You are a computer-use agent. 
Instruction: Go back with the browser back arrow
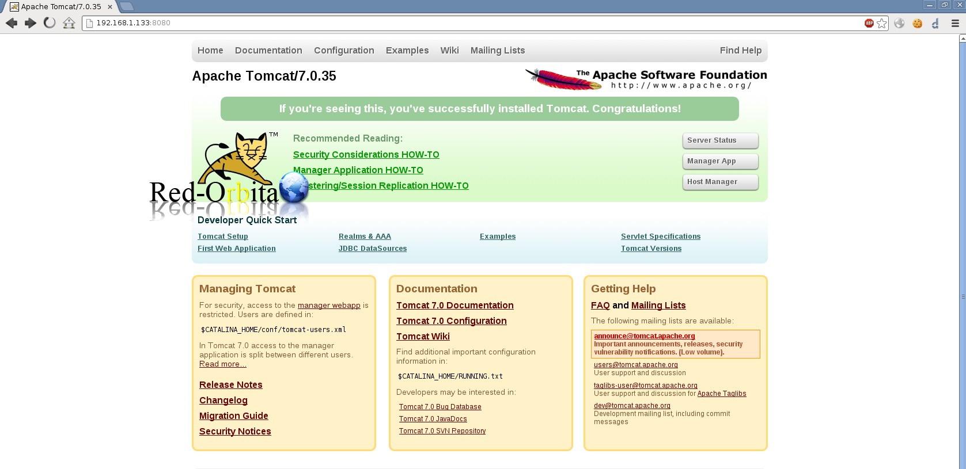click(12, 23)
